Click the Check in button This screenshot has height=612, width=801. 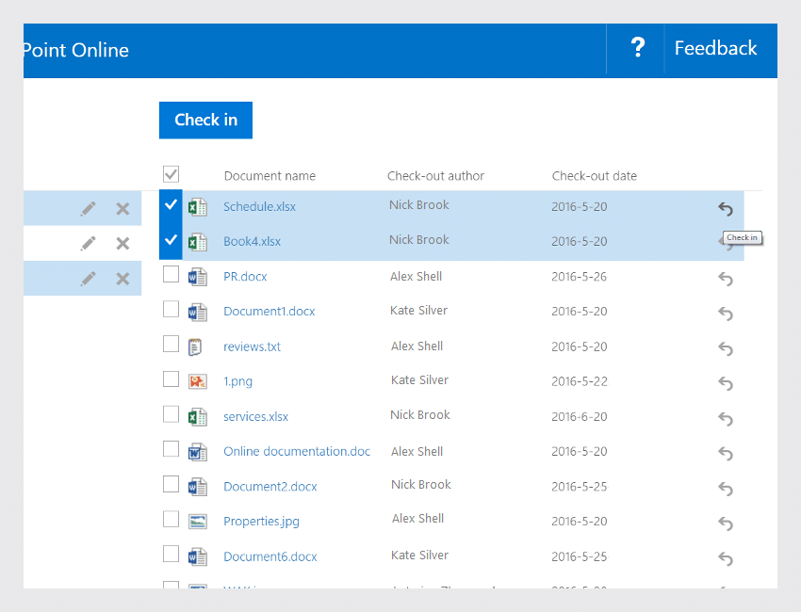click(205, 120)
